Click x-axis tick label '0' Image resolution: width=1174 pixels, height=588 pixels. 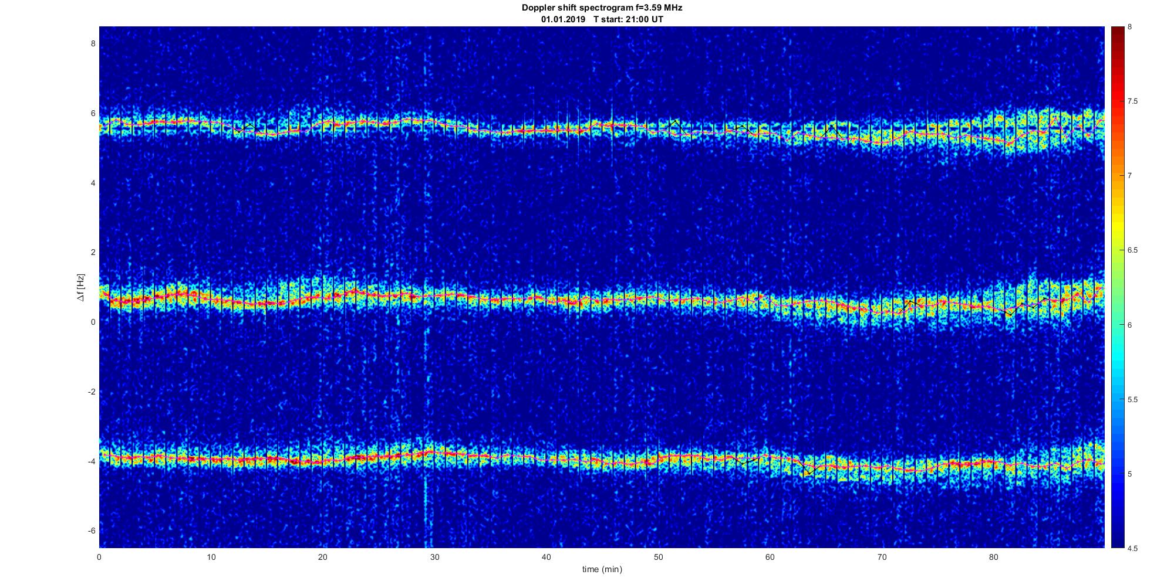(99, 557)
